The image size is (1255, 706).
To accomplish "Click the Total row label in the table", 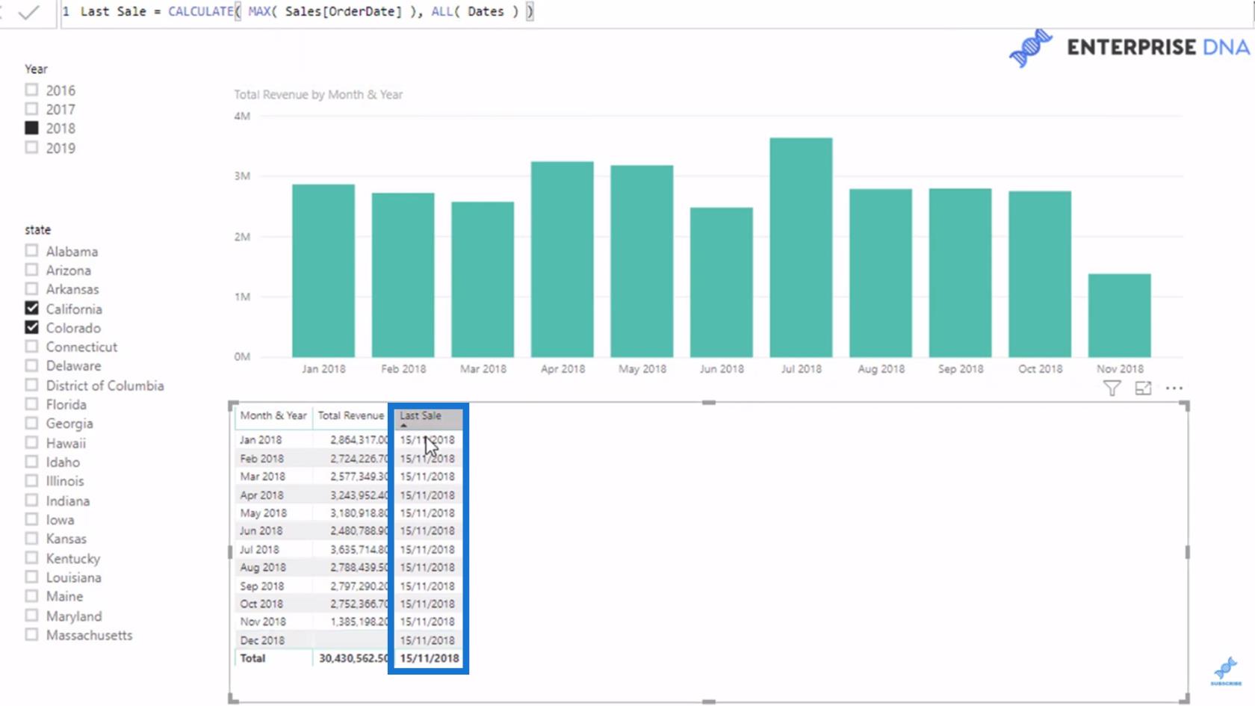I will tap(252, 658).
